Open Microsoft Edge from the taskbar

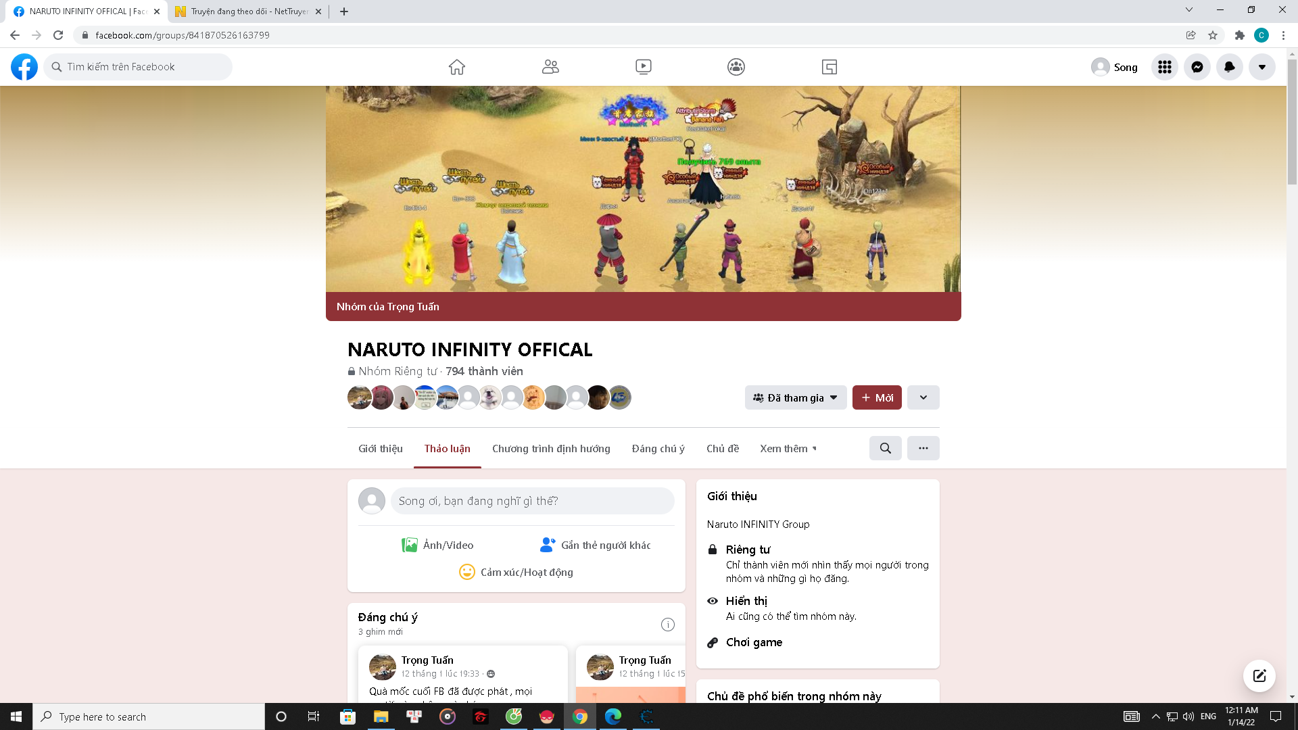tap(613, 716)
